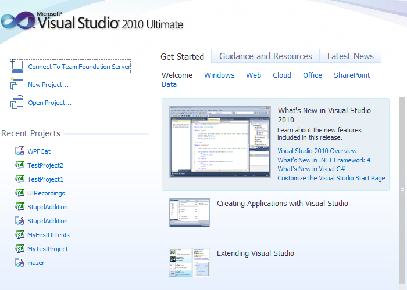Image resolution: width=407 pixels, height=290 pixels.
Task: Open What's New in .NET Framework 4
Action: click(x=324, y=160)
